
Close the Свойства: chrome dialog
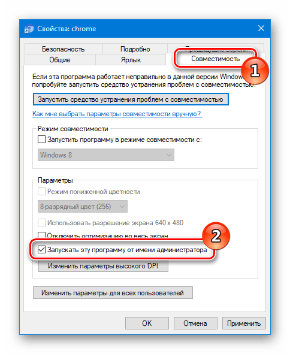tap(261, 28)
